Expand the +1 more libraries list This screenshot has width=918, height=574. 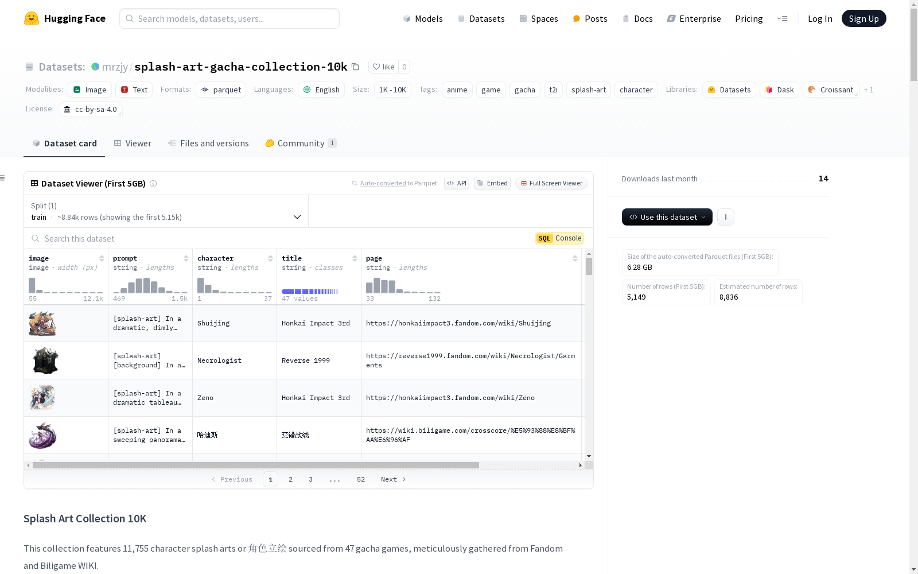tap(869, 90)
